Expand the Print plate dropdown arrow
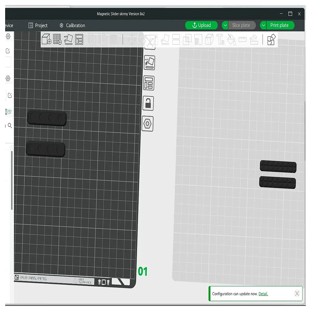The image size is (311, 311). click(x=263, y=25)
